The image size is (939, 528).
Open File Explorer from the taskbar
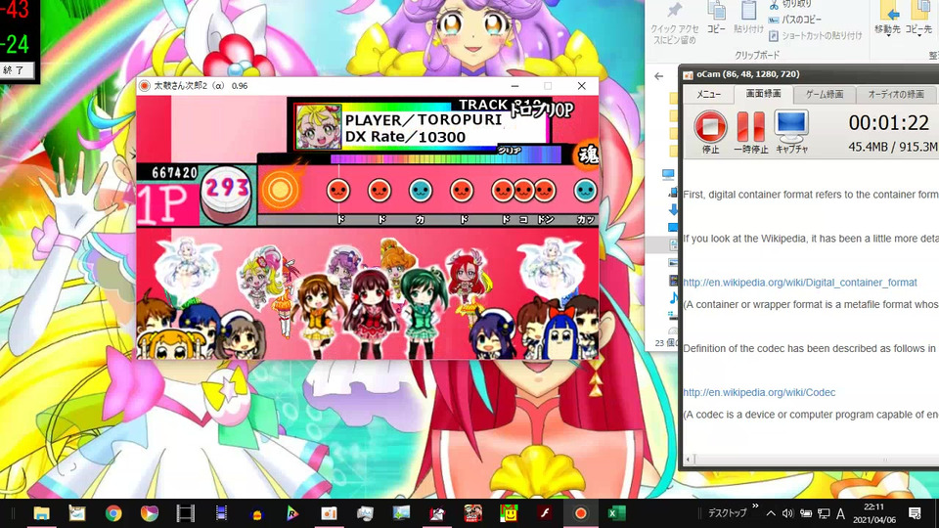[41, 513]
